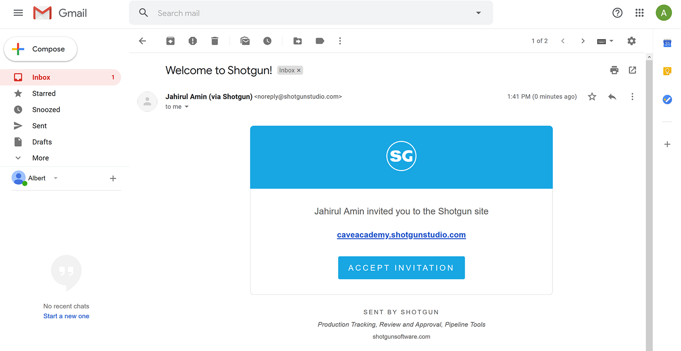Show recipient details next to "to me"

(187, 107)
